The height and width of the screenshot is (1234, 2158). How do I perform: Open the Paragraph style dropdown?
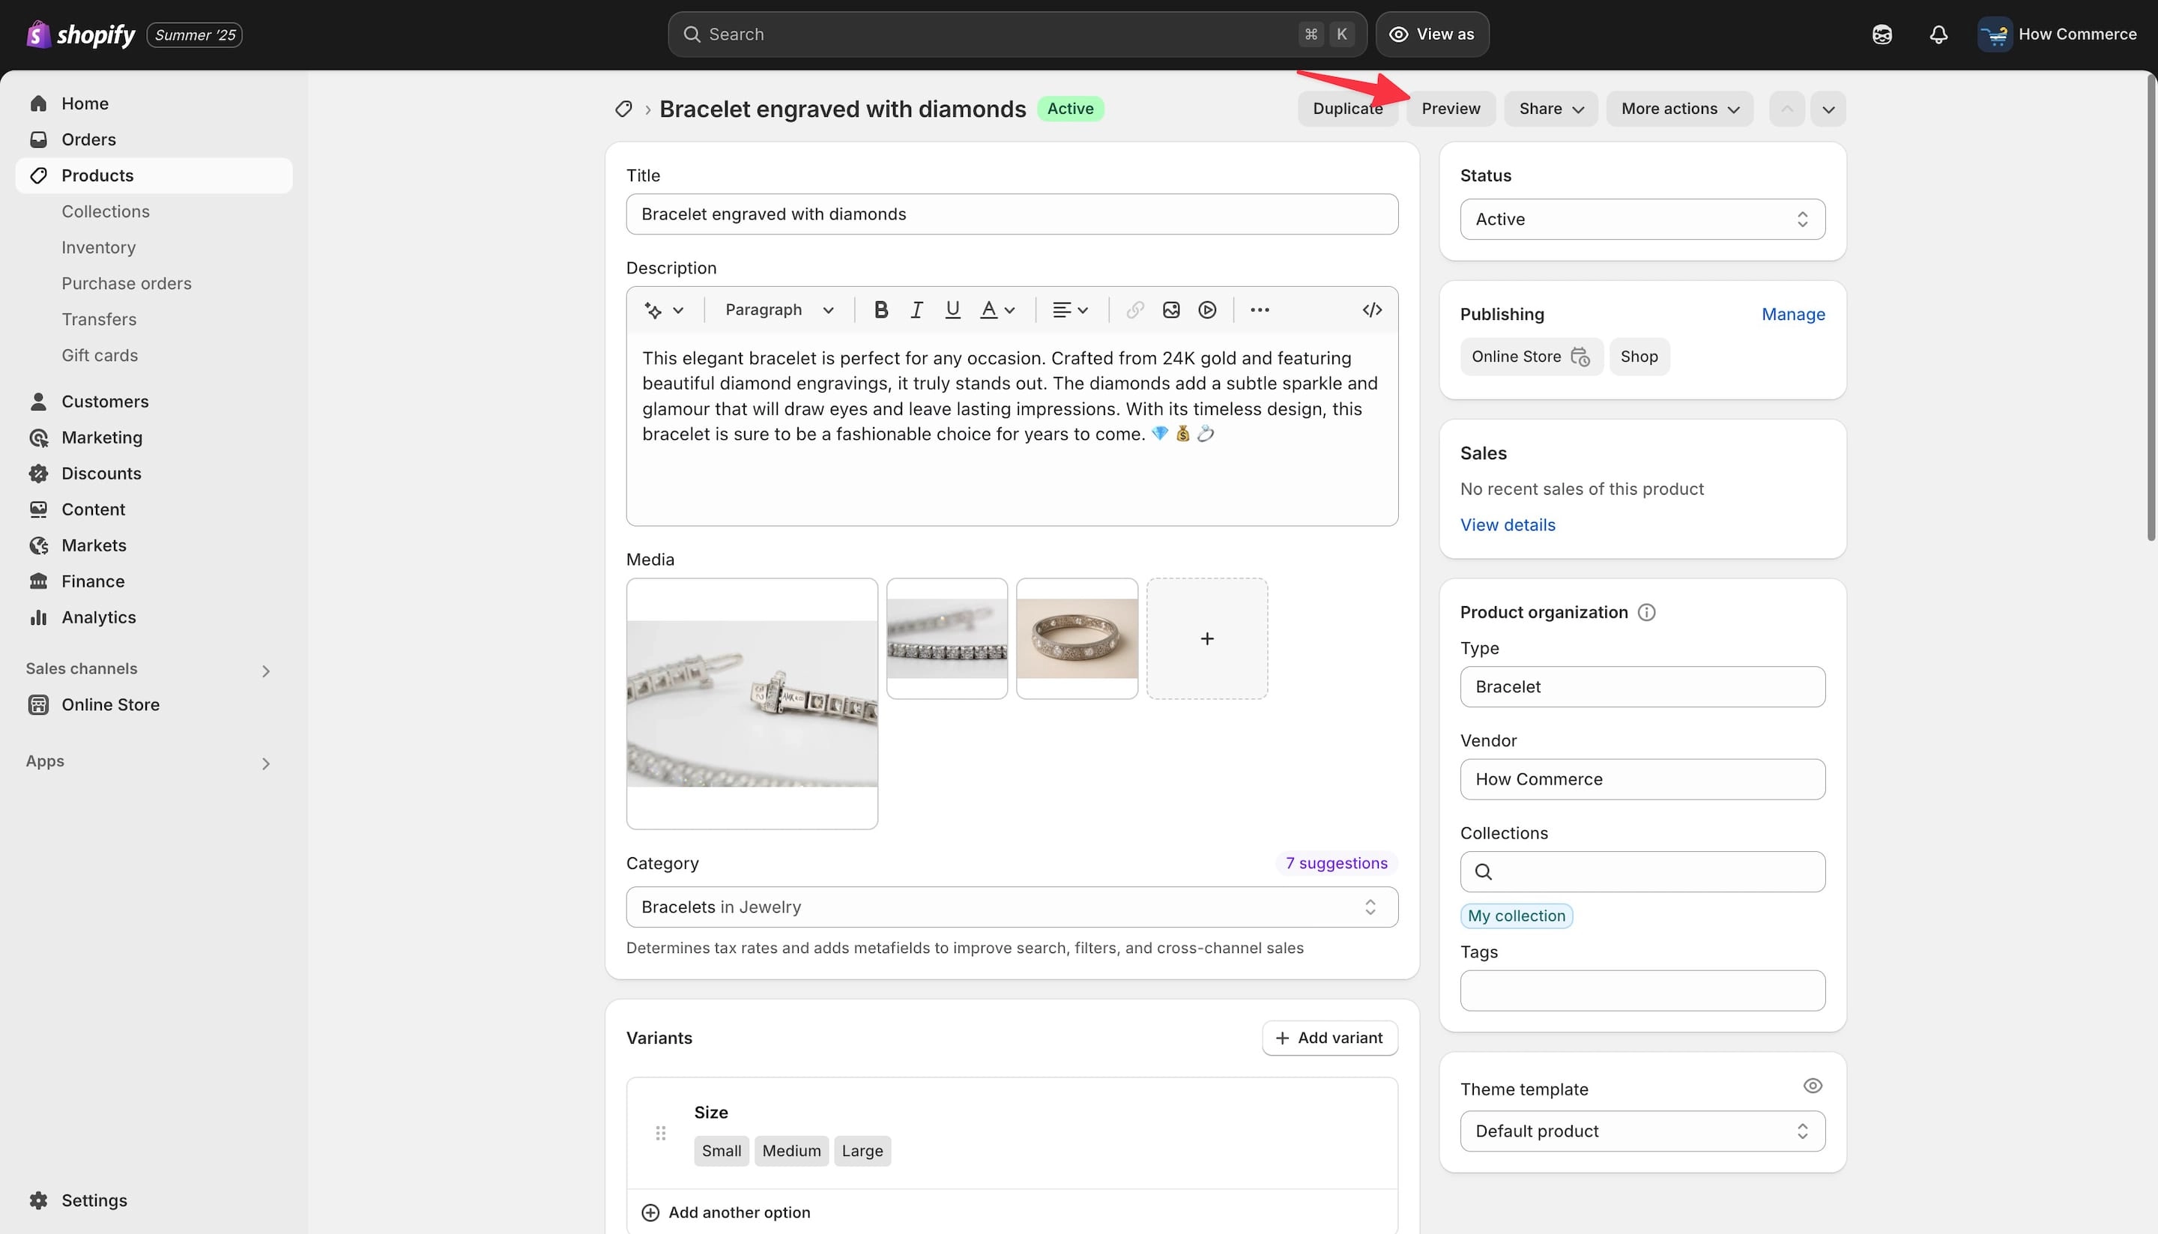pos(779,310)
